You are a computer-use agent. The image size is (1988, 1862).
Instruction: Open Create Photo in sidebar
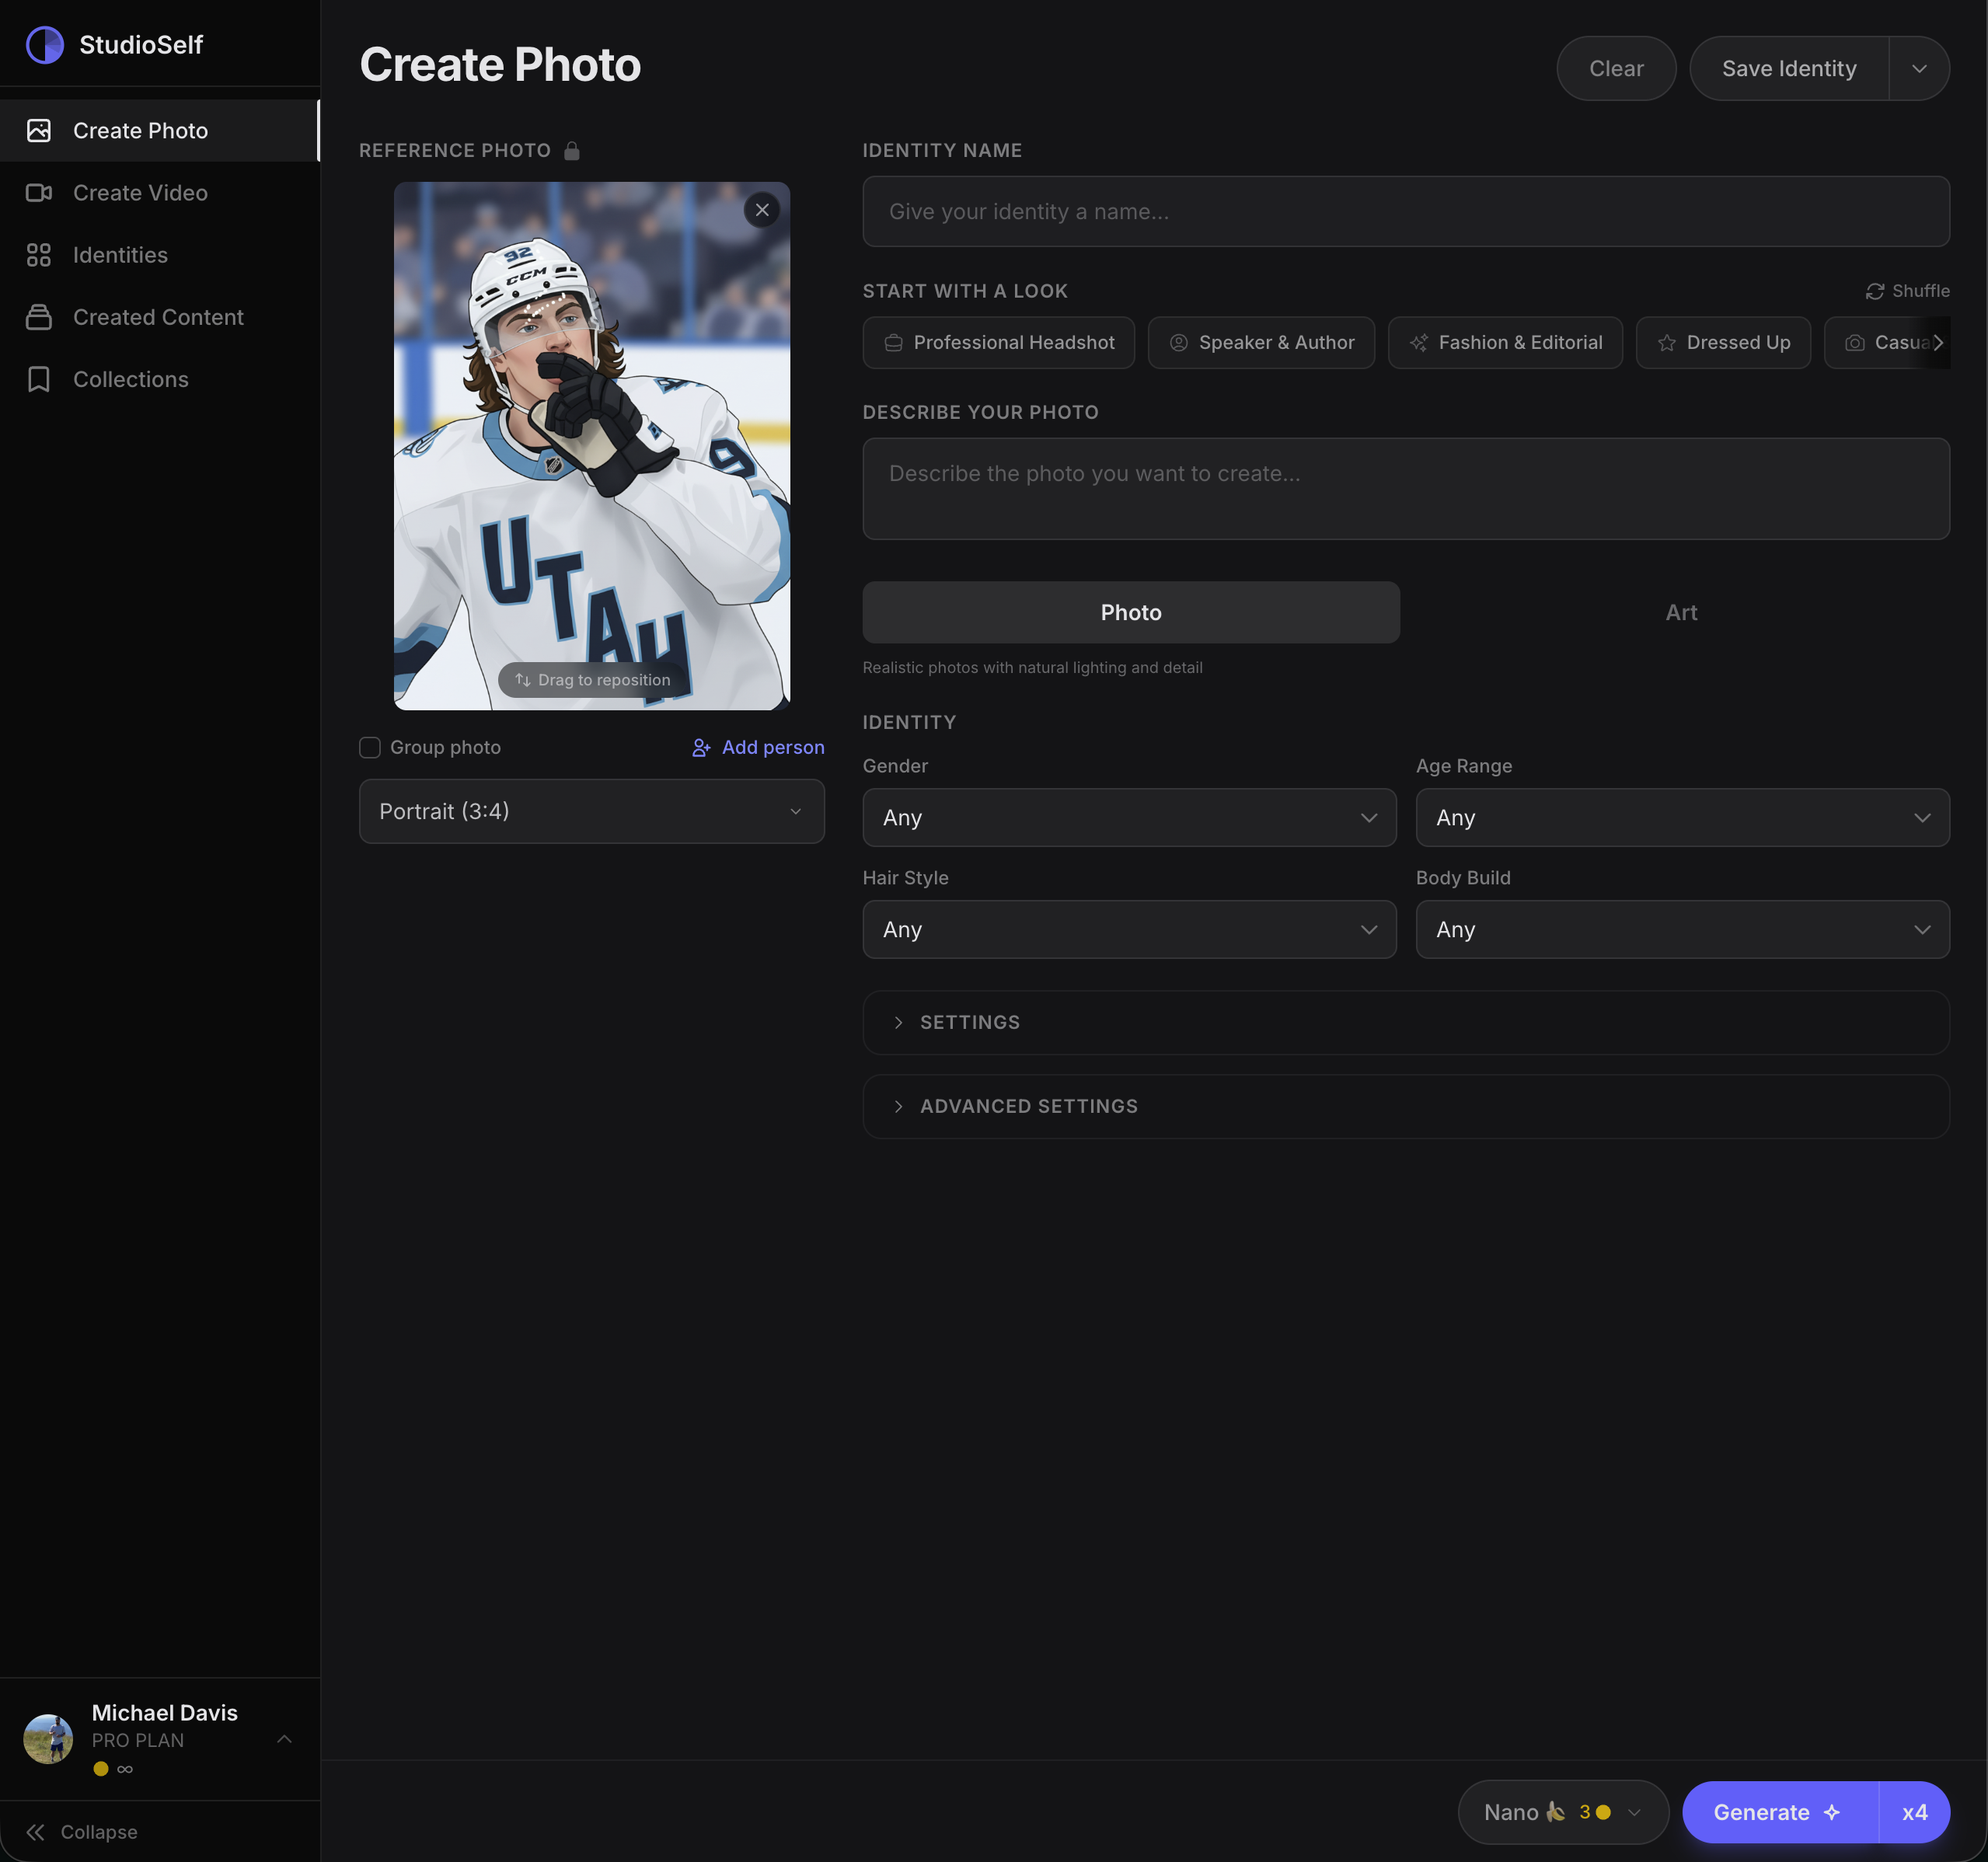159,130
